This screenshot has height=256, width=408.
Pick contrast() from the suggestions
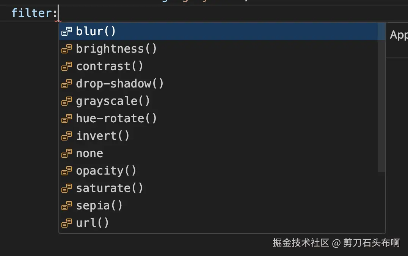pyautogui.click(x=110, y=66)
